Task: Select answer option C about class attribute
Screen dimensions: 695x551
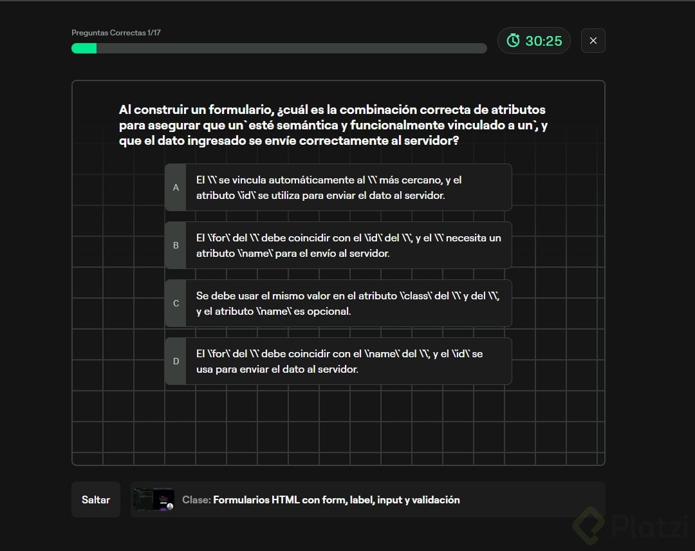Action: click(x=338, y=303)
